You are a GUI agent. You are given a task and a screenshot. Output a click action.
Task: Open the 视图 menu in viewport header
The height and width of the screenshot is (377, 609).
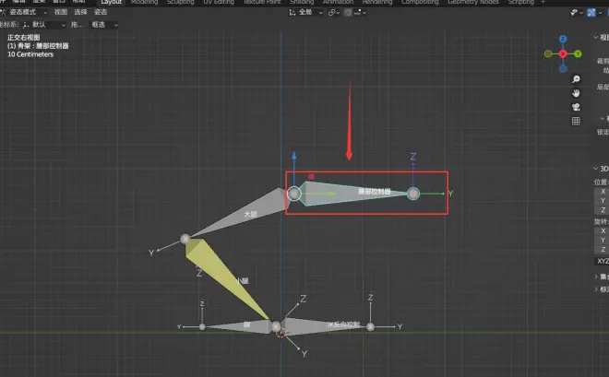coord(61,13)
